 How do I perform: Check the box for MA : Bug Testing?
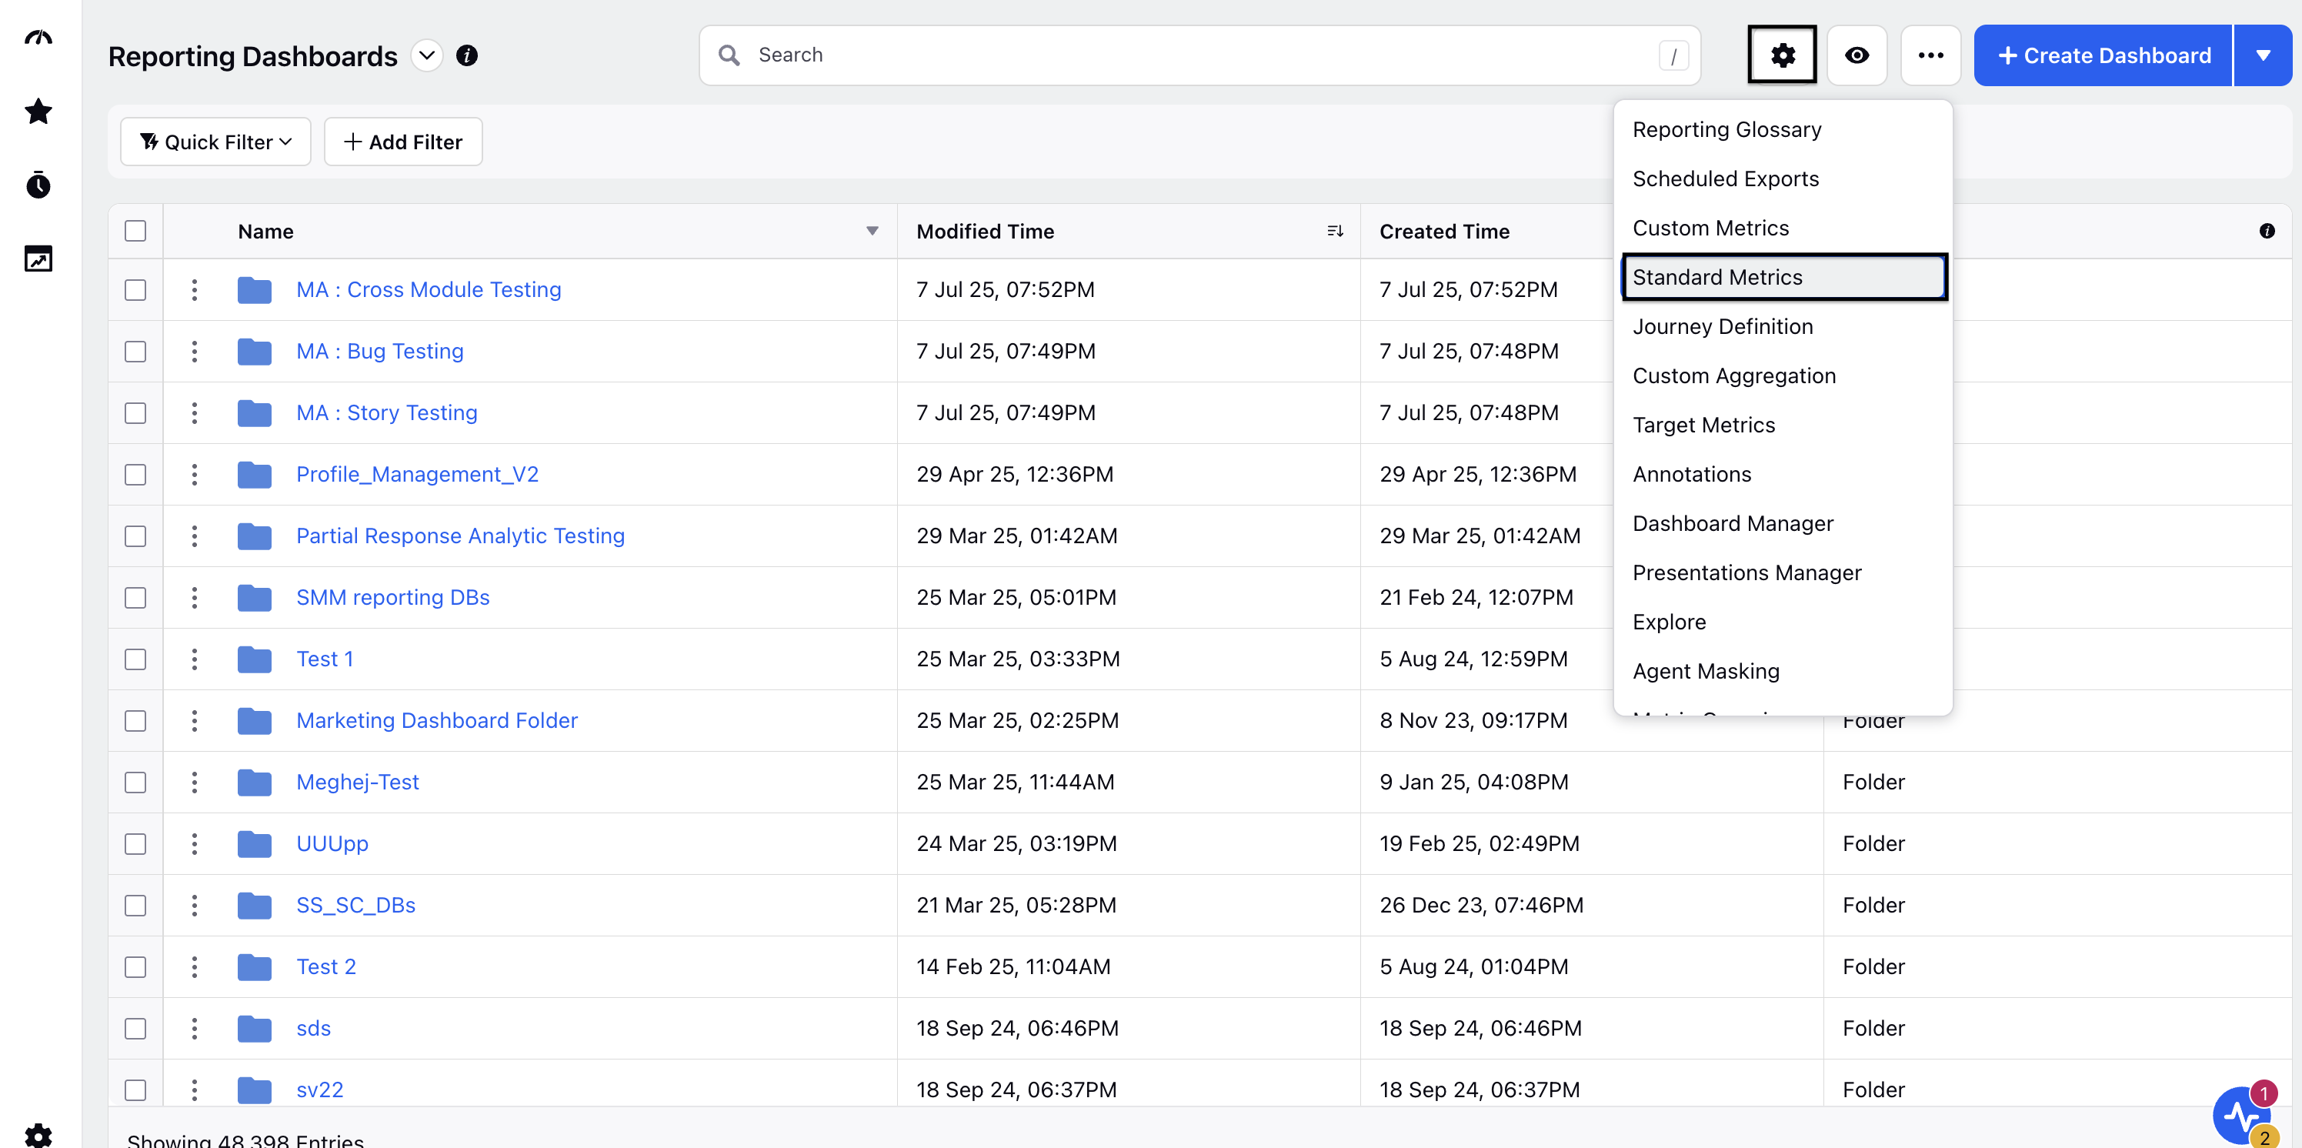[135, 352]
